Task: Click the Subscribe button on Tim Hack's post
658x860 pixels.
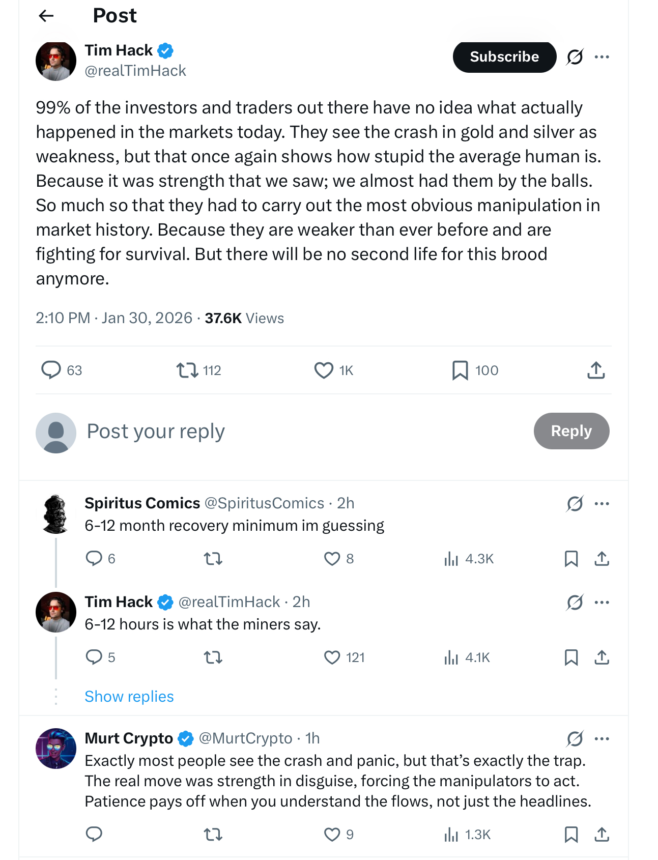Action: tap(504, 57)
